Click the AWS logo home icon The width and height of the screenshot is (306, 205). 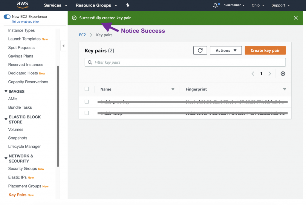(x=22, y=5)
